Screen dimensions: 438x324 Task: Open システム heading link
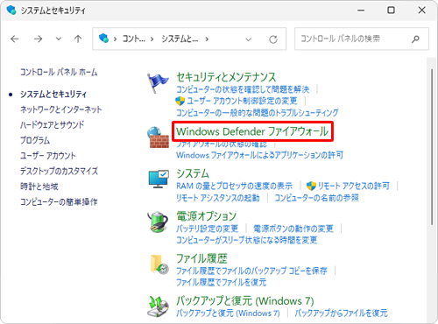pyautogui.click(x=193, y=173)
